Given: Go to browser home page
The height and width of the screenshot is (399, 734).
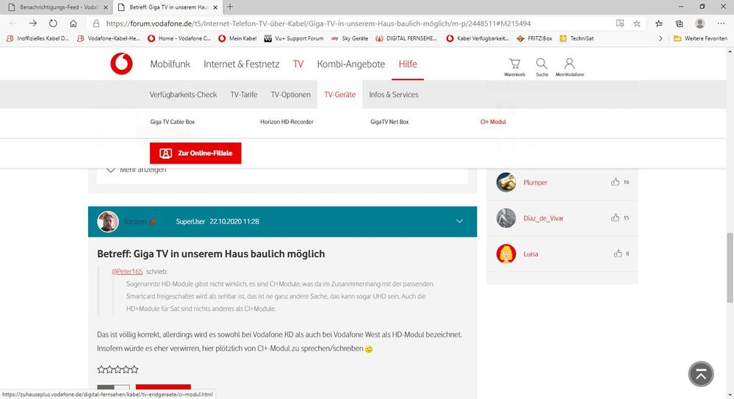Looking at the screenshot, I should coord(73,23).
